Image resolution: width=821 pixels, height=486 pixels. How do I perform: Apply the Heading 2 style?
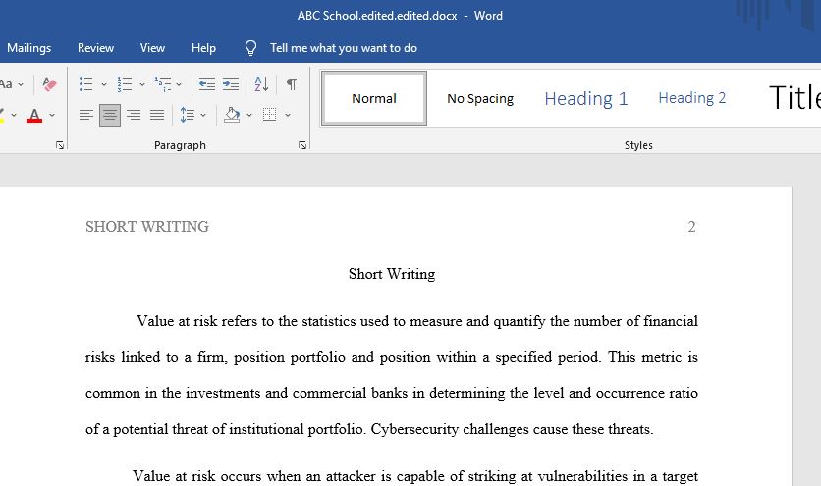(691, 98)
